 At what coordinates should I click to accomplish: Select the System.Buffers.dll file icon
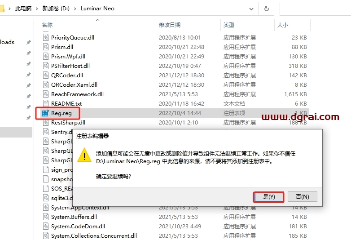pos(46,217)
